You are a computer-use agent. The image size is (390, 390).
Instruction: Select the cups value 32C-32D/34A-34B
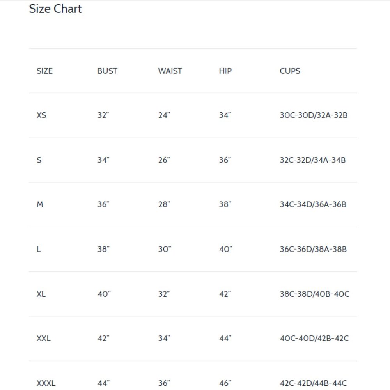pyautogui.click(x=313, y=160)
